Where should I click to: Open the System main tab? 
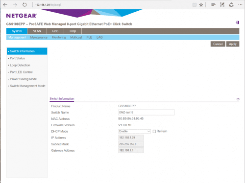17,31
